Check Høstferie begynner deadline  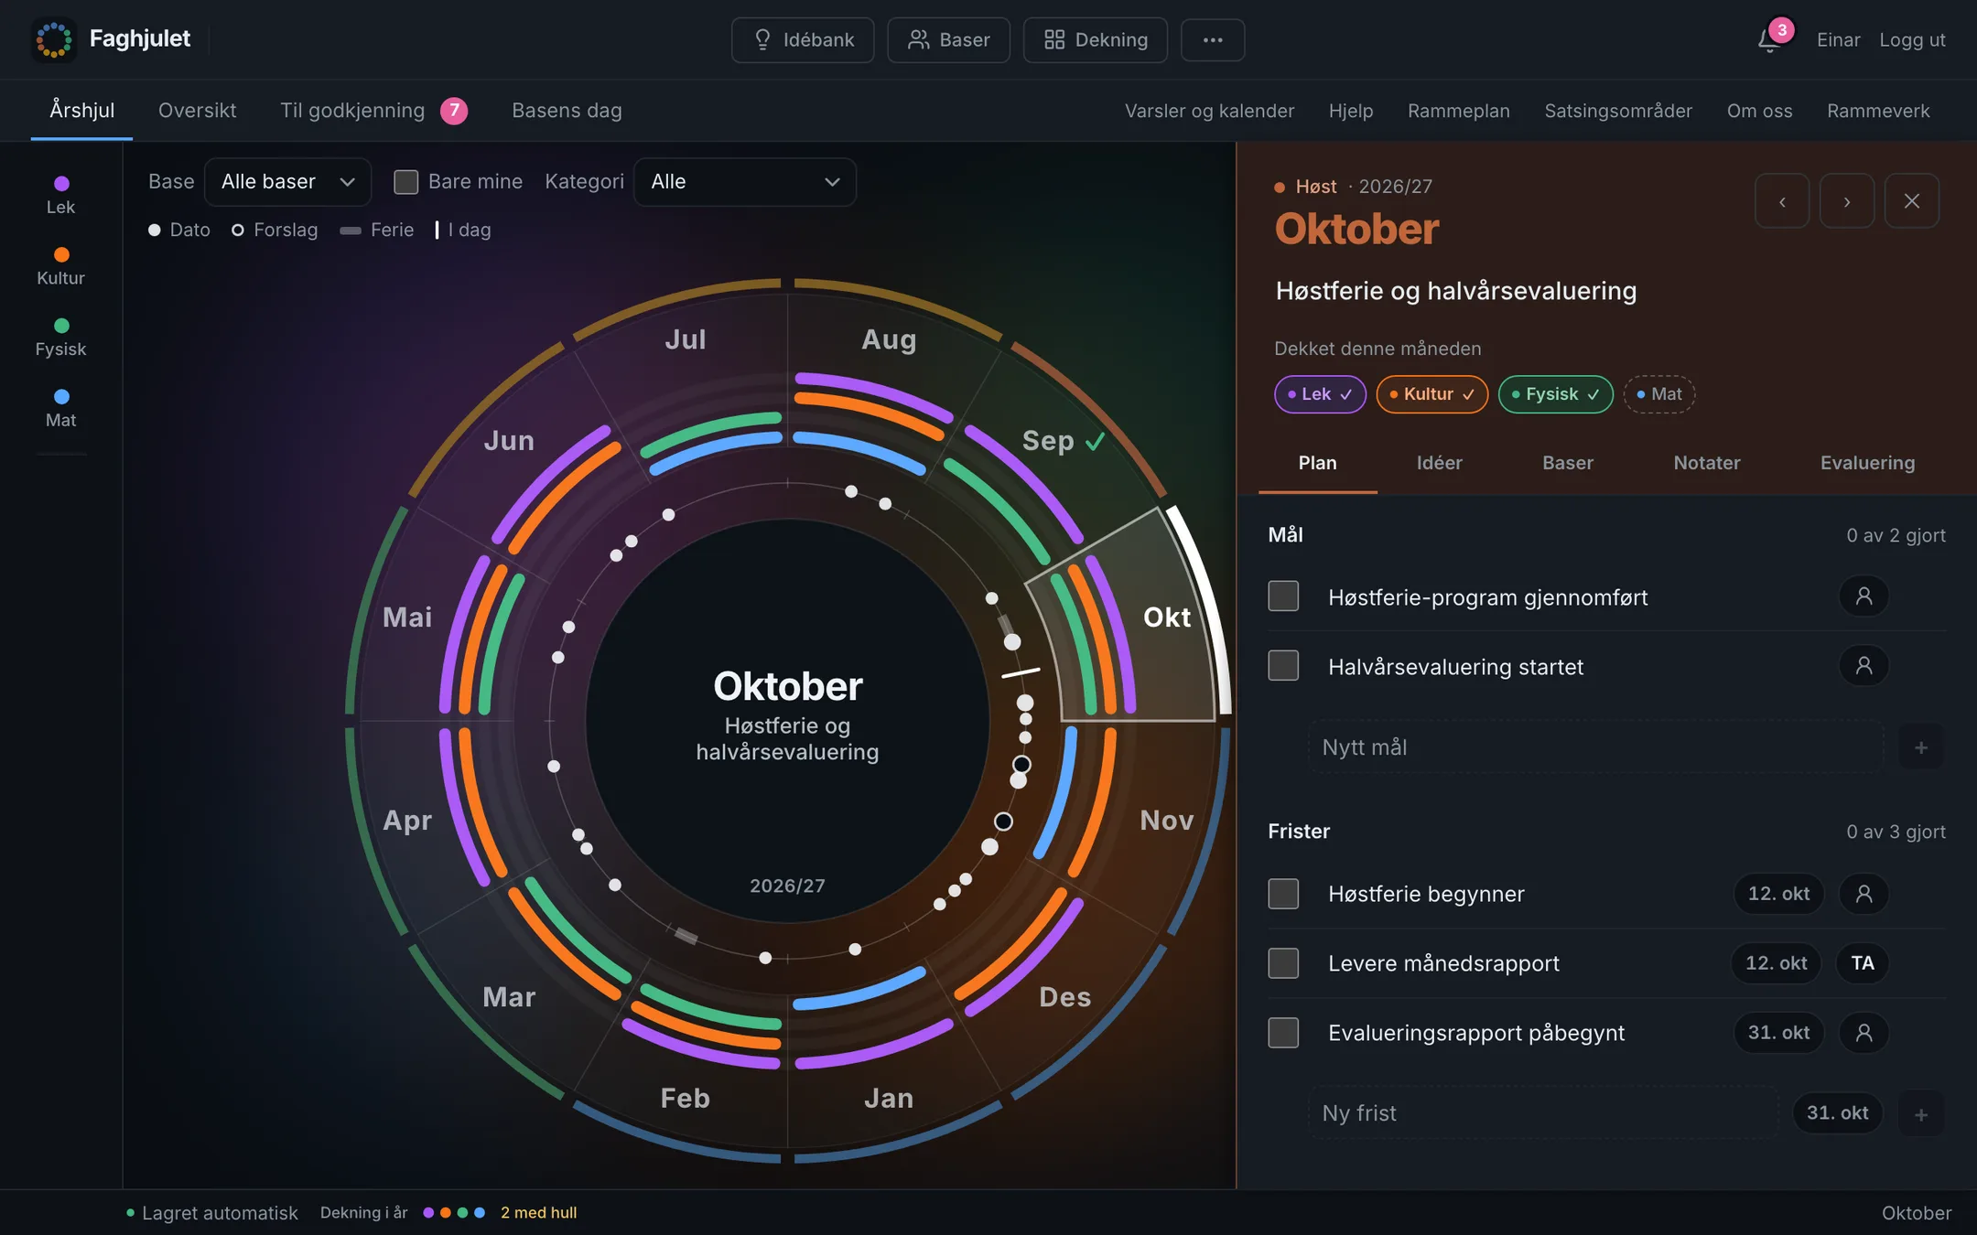coord(1283,893)
